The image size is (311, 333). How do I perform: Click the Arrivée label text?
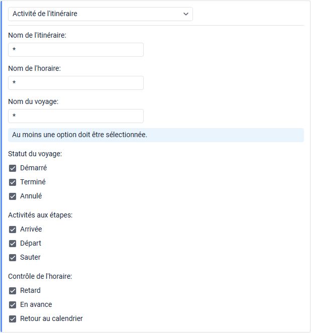click(x=31, y=230)
